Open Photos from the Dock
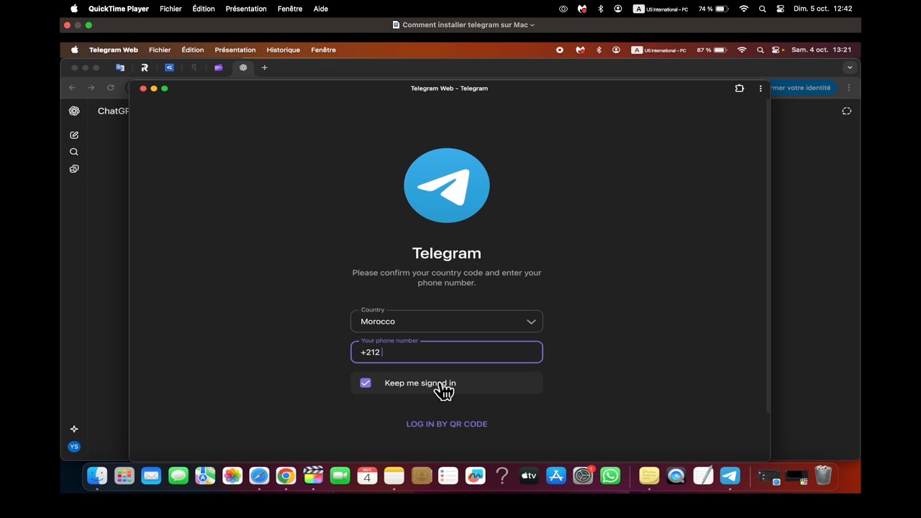 click(x=232, y=476)
